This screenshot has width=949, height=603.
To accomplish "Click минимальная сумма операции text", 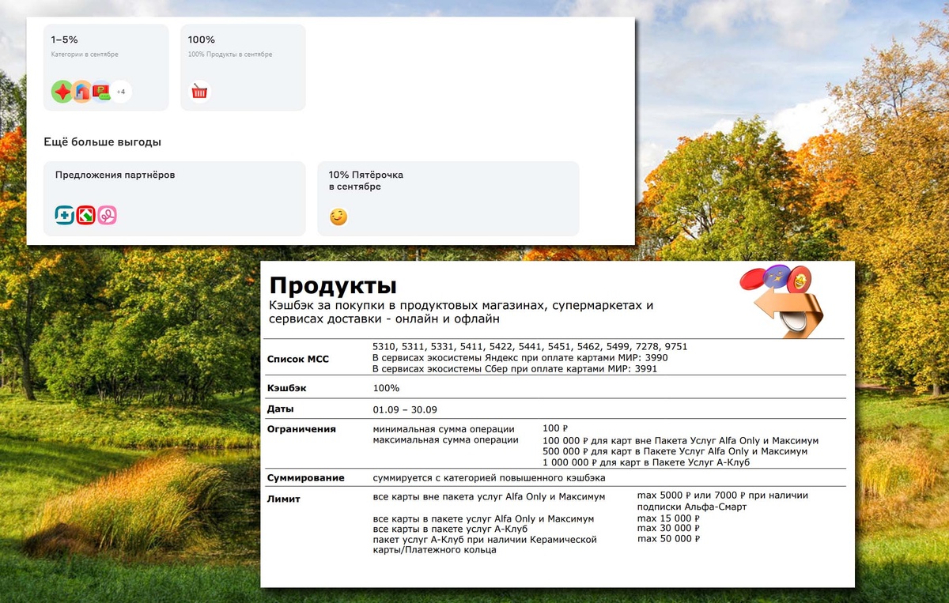I will 444,429.
